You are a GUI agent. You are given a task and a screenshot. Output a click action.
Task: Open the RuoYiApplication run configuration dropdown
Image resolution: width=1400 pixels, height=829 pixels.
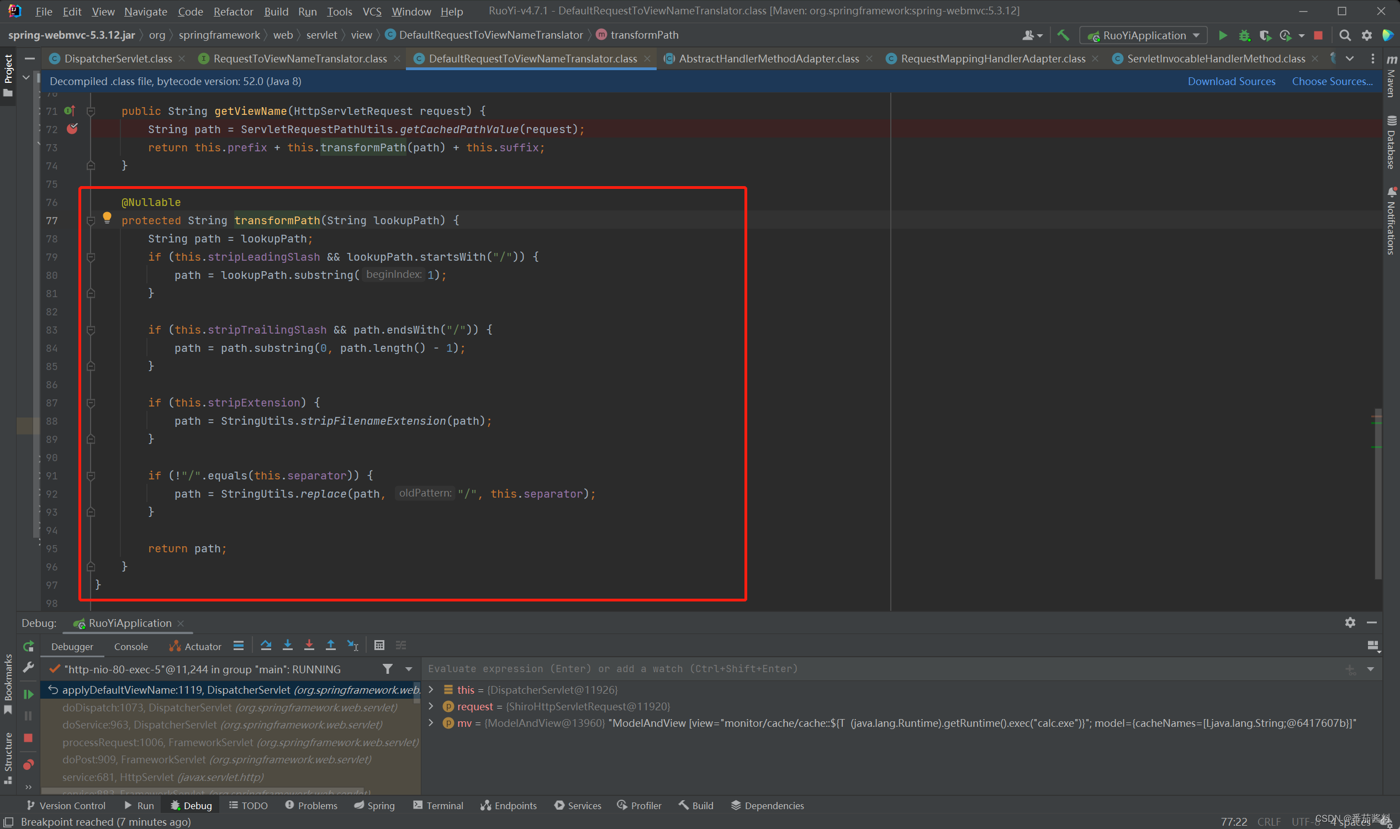pos(1143,35)
